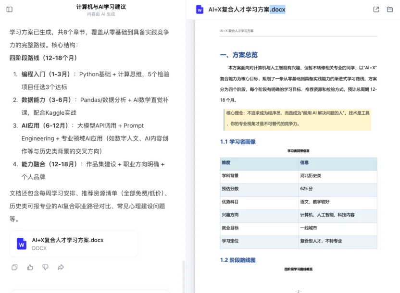
Task: Click table header cell 维度
Action: pyautogui.click(x=259, y=164)
